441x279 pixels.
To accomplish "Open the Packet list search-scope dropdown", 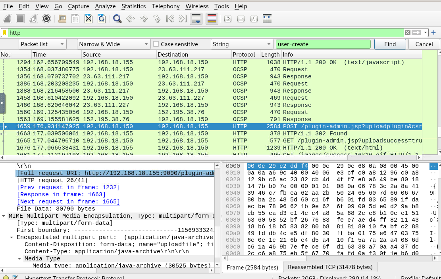I will pyautogui.click(x=42, y=44).
